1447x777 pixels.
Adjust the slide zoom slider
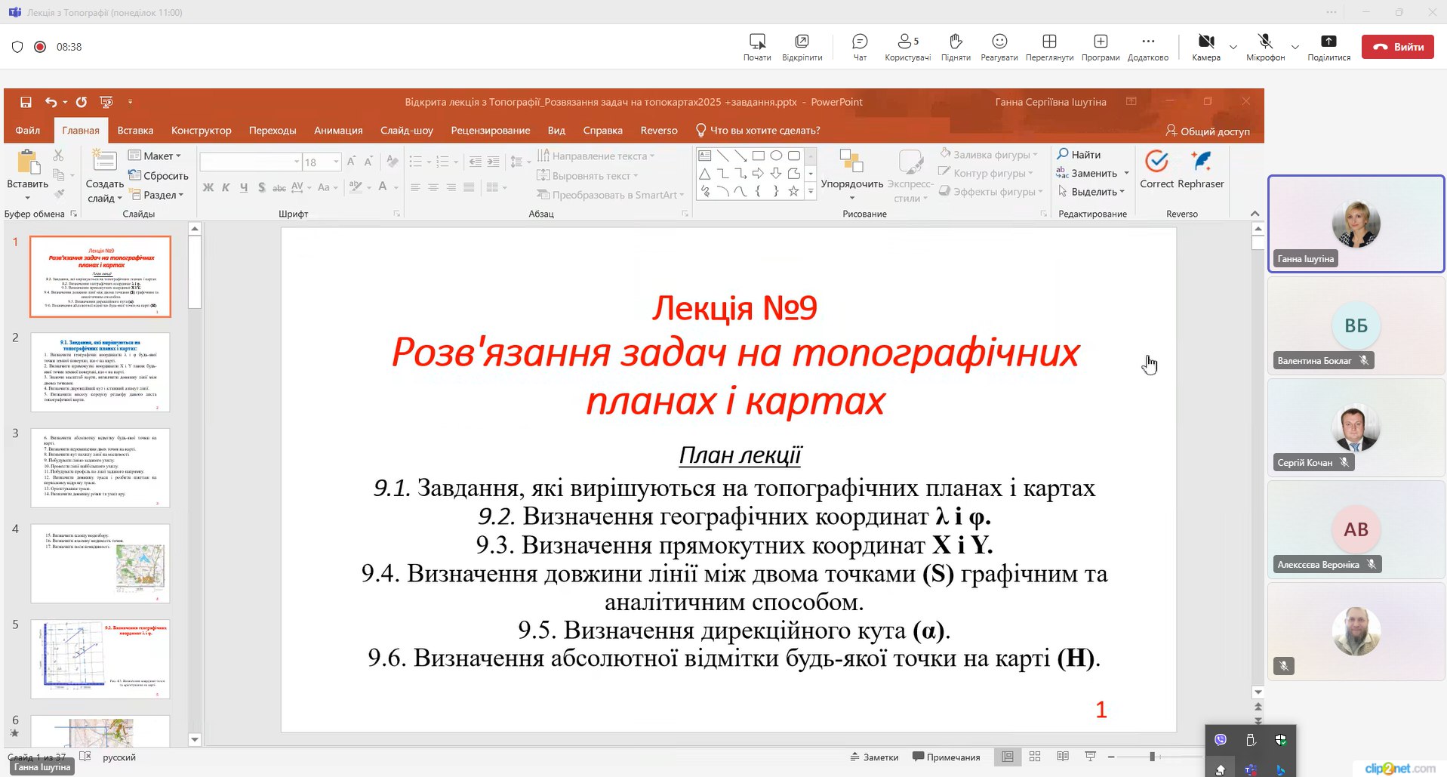pyautogui.click(x=1152, y=757)
